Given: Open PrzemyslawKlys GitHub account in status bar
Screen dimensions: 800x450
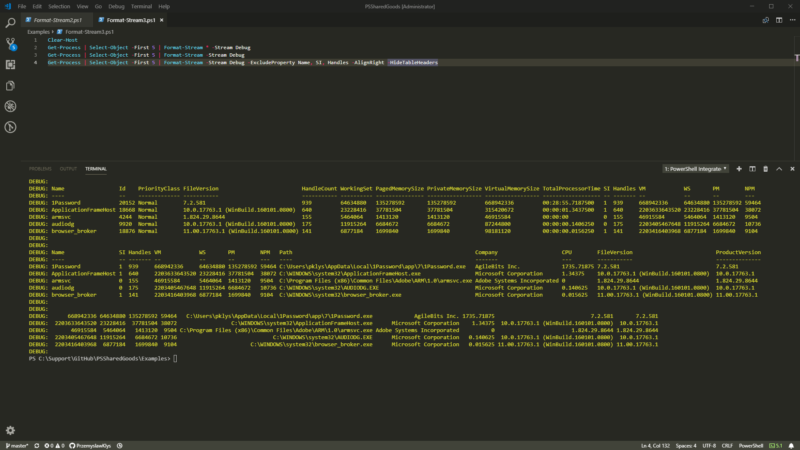Looking at the screenshot, I should pyautogui.click(x=90, y=445).
